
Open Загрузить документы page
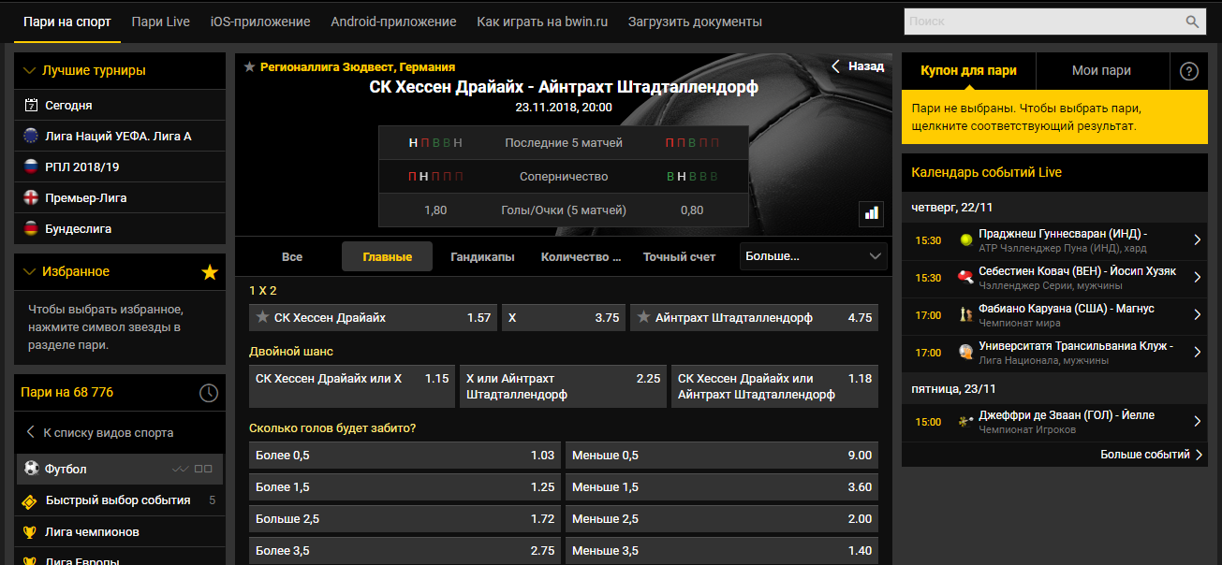point(695,22)
